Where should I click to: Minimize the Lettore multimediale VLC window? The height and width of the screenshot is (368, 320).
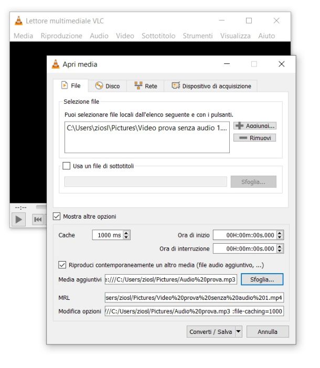(x=221, y=20)
